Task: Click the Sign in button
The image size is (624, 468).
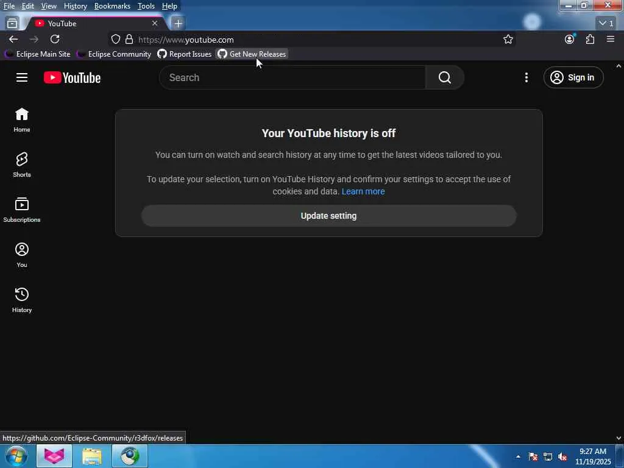Action: (573, 77)
